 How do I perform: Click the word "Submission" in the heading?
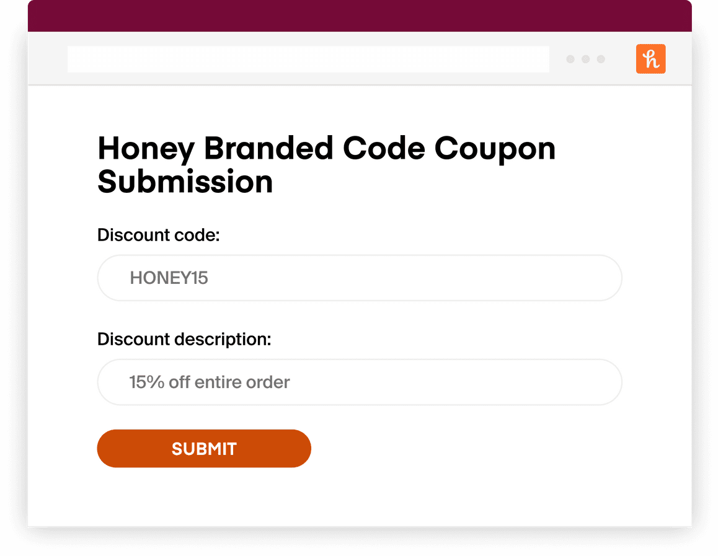pyautogui.click(x=185, y=182)
